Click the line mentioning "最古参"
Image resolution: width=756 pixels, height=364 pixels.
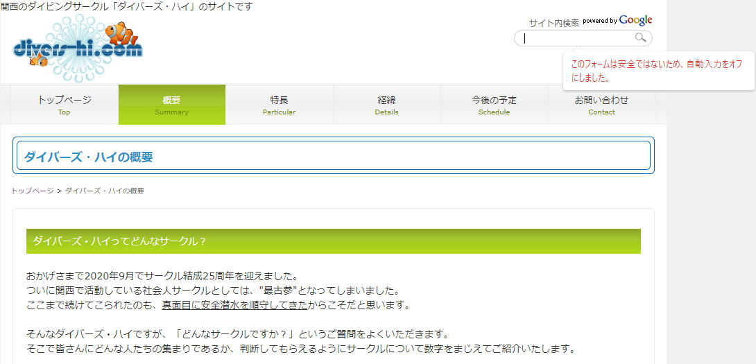(x=213, y=291)
